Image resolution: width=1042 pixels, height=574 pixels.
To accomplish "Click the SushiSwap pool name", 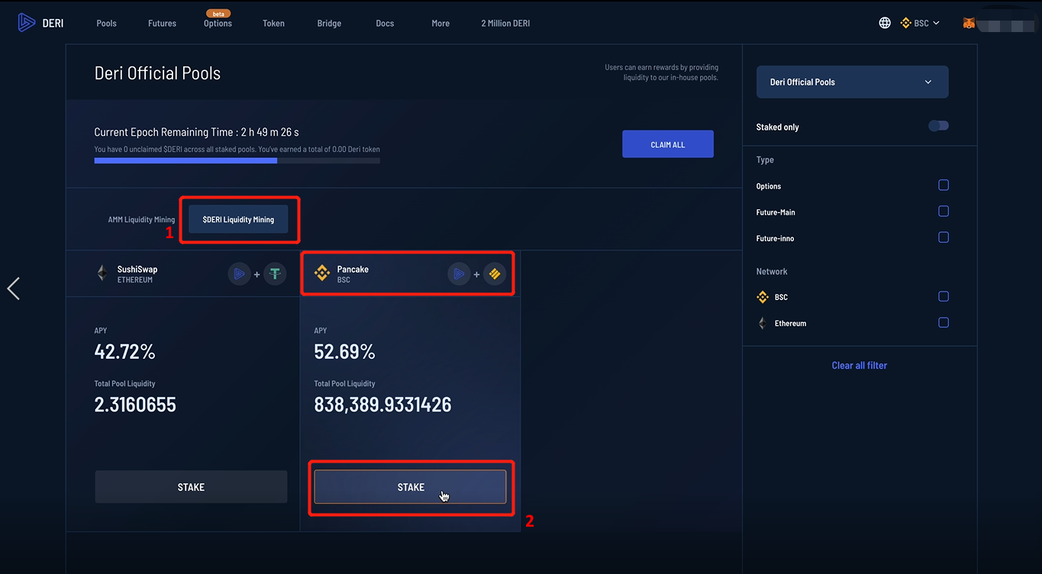I will pyautogui.click(x=137, y=269).
